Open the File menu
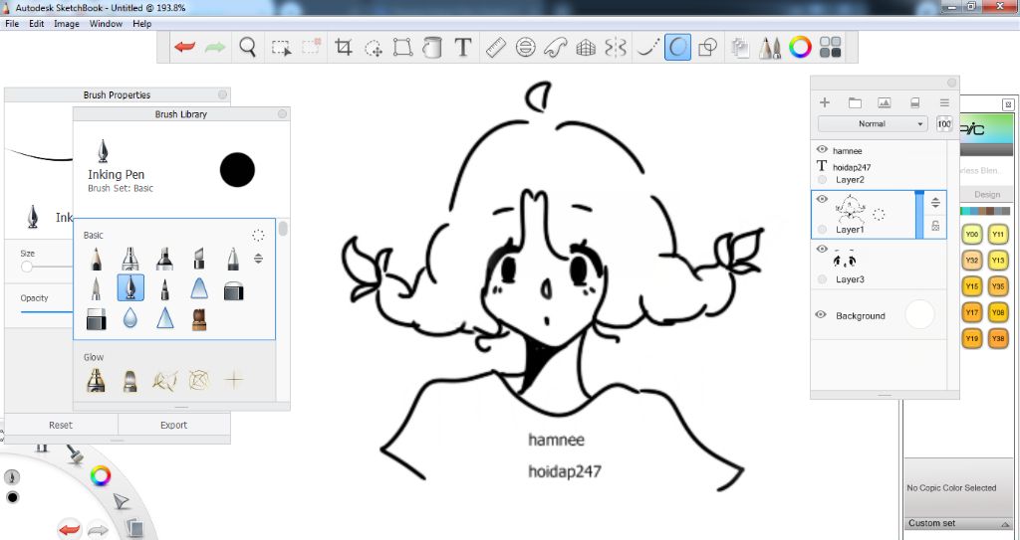The image size is (1020, 540). (x=12, y=24)
